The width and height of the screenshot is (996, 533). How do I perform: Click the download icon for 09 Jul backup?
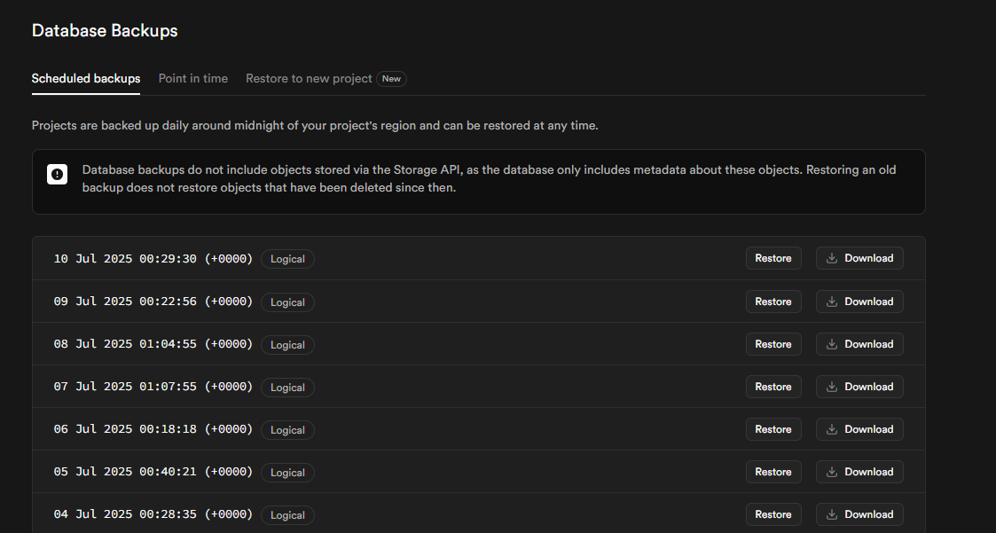[832, 302]
